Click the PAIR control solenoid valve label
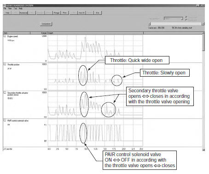Screen dimensions: 209x174 tap(18, 121)
